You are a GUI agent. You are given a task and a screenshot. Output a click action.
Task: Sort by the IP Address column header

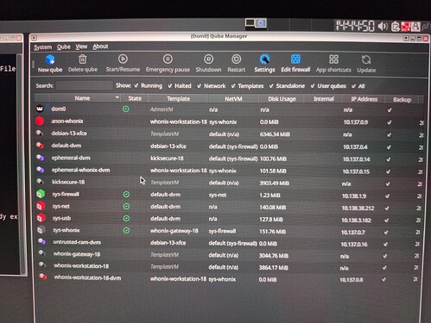364,99
